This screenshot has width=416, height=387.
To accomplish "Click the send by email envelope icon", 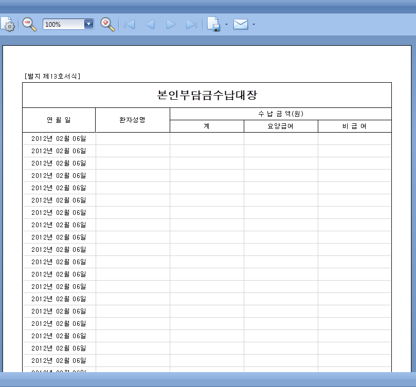I will click(241, 24).
